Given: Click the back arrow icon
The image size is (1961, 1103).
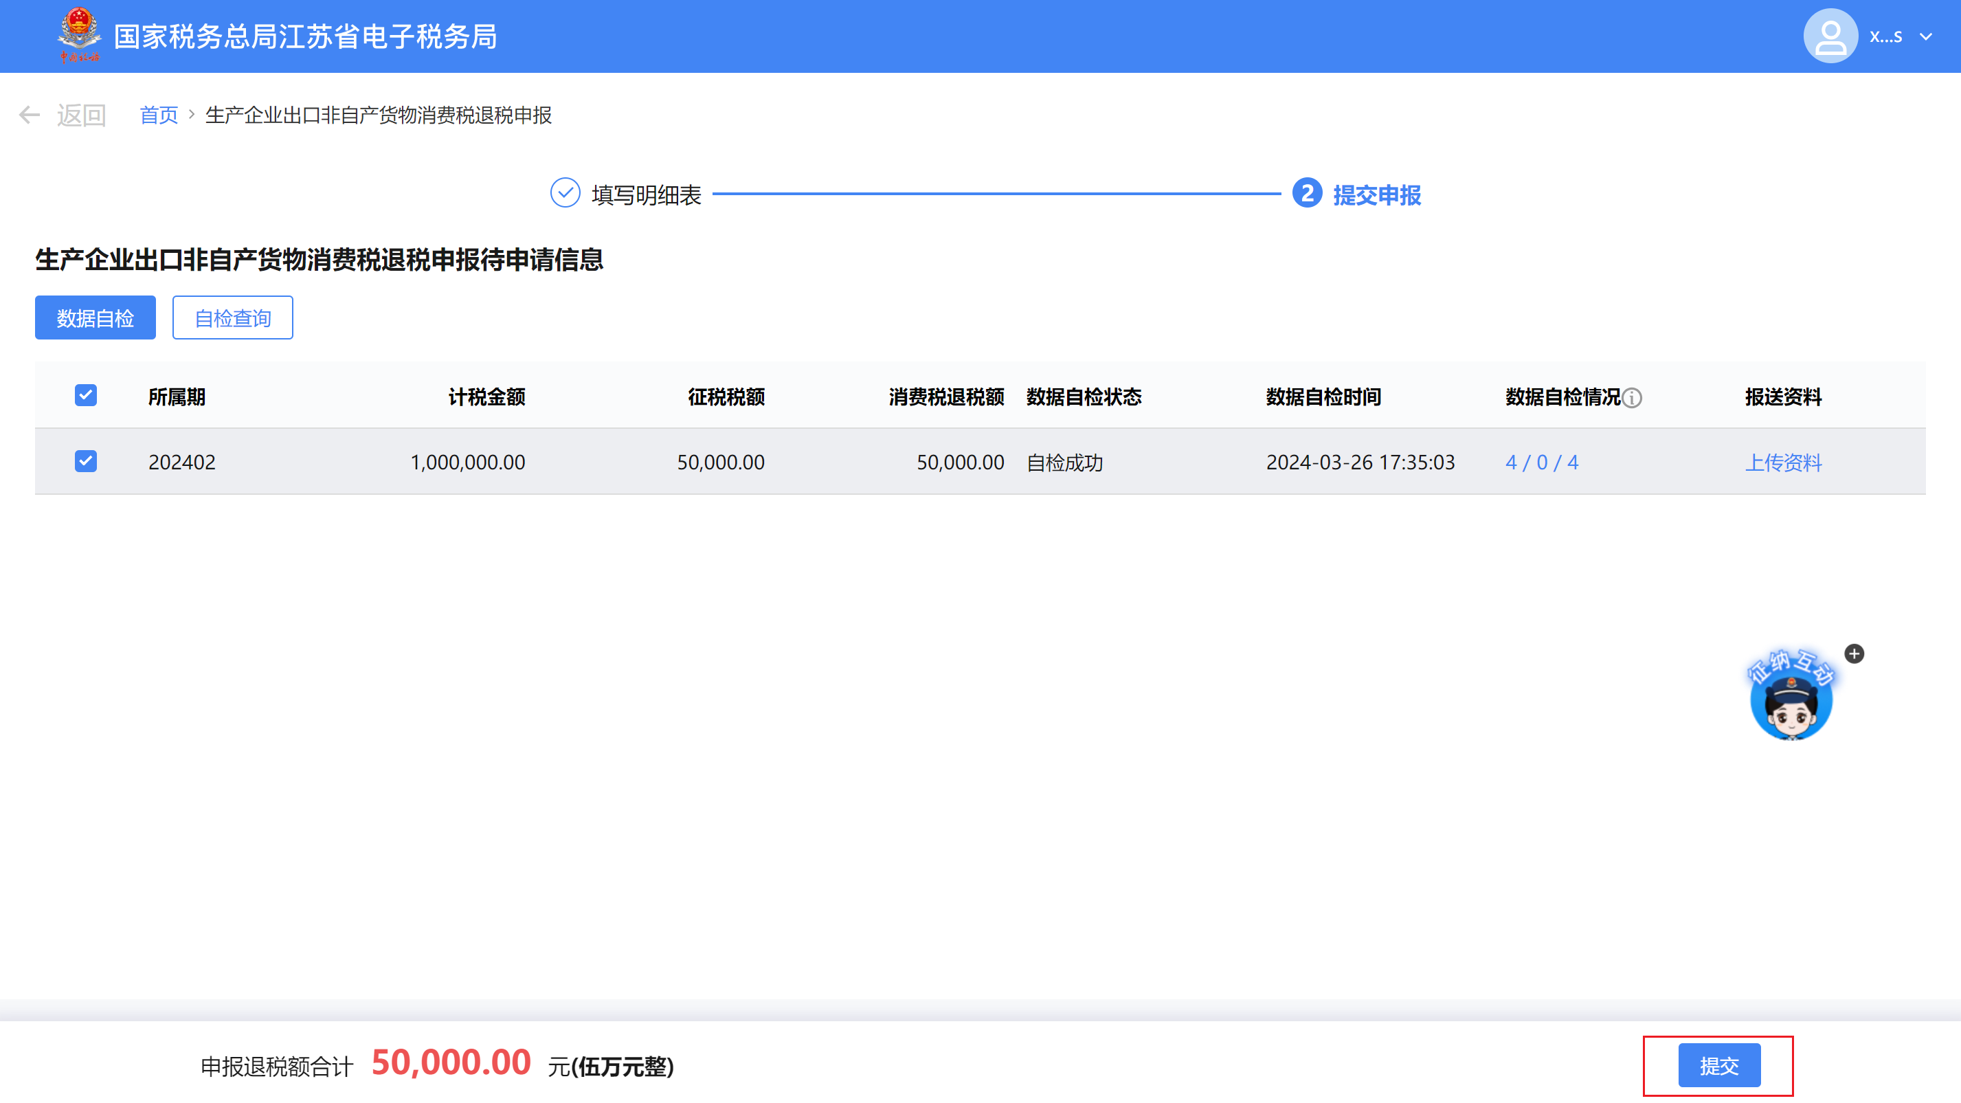Looking at the screenshot, I should (x=29, y=115).
